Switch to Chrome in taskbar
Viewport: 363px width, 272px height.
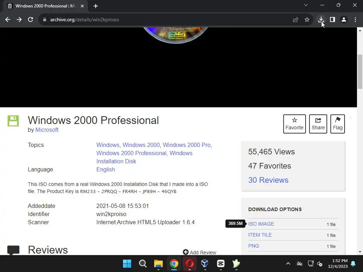174,263
